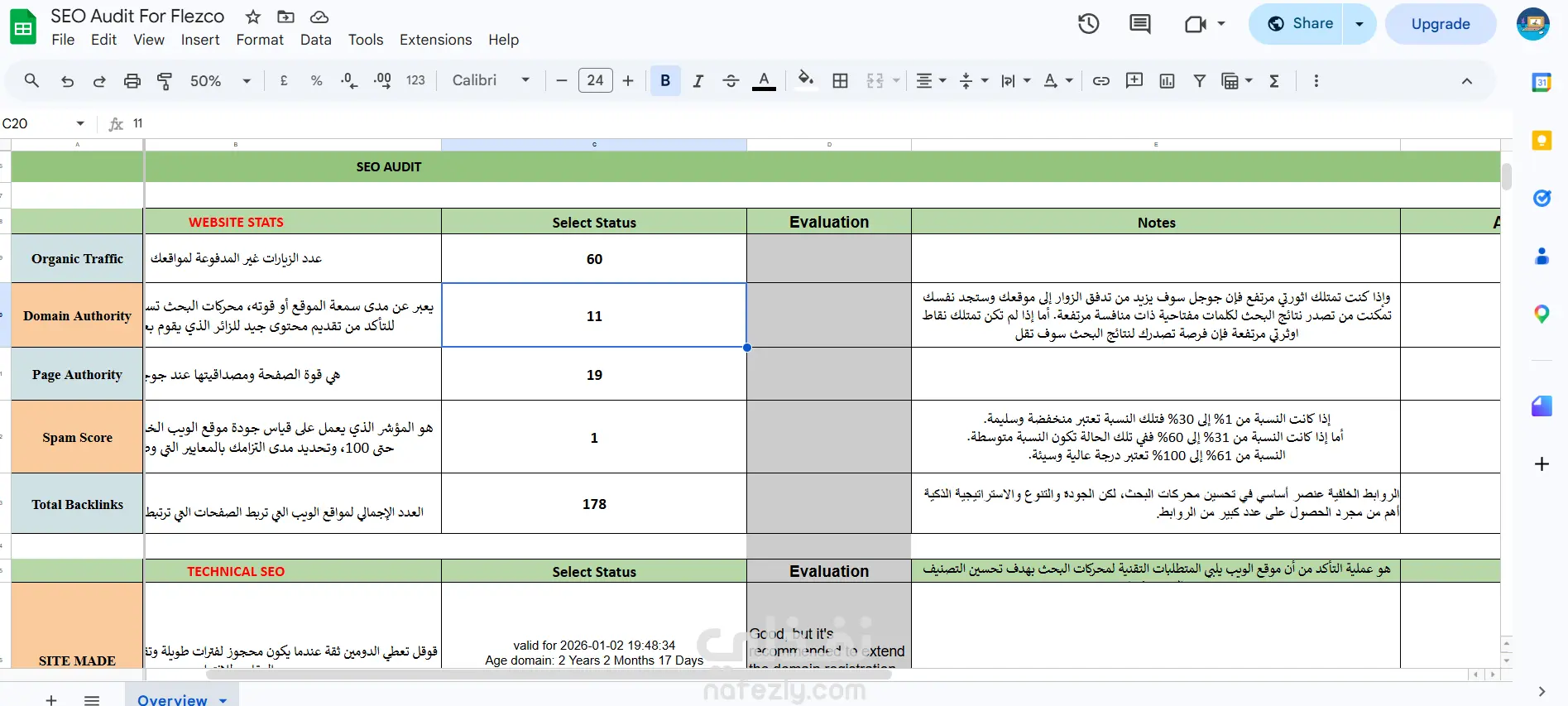Toggle strikethrough formatting
Image resolution: width=1568 pixels, height=706 pixels.
[x=731, y=80]
